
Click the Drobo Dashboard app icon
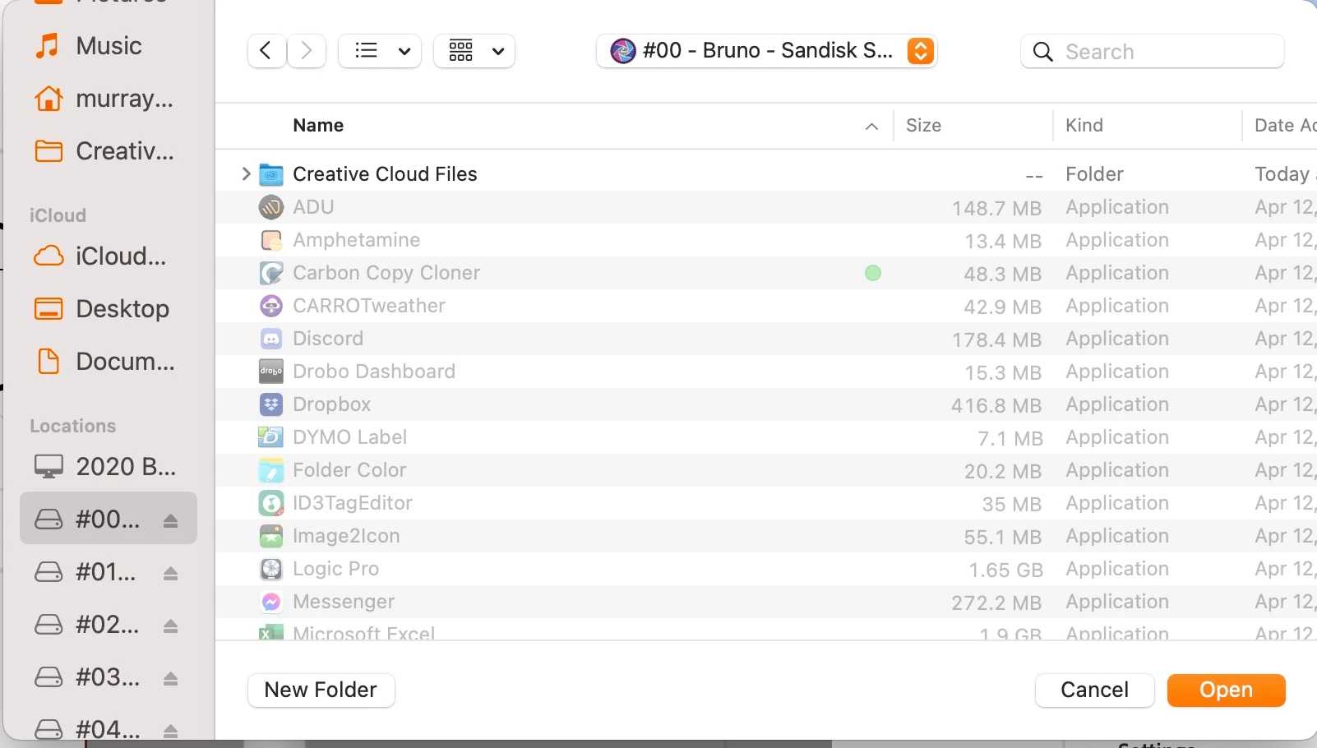pos(271,372)
